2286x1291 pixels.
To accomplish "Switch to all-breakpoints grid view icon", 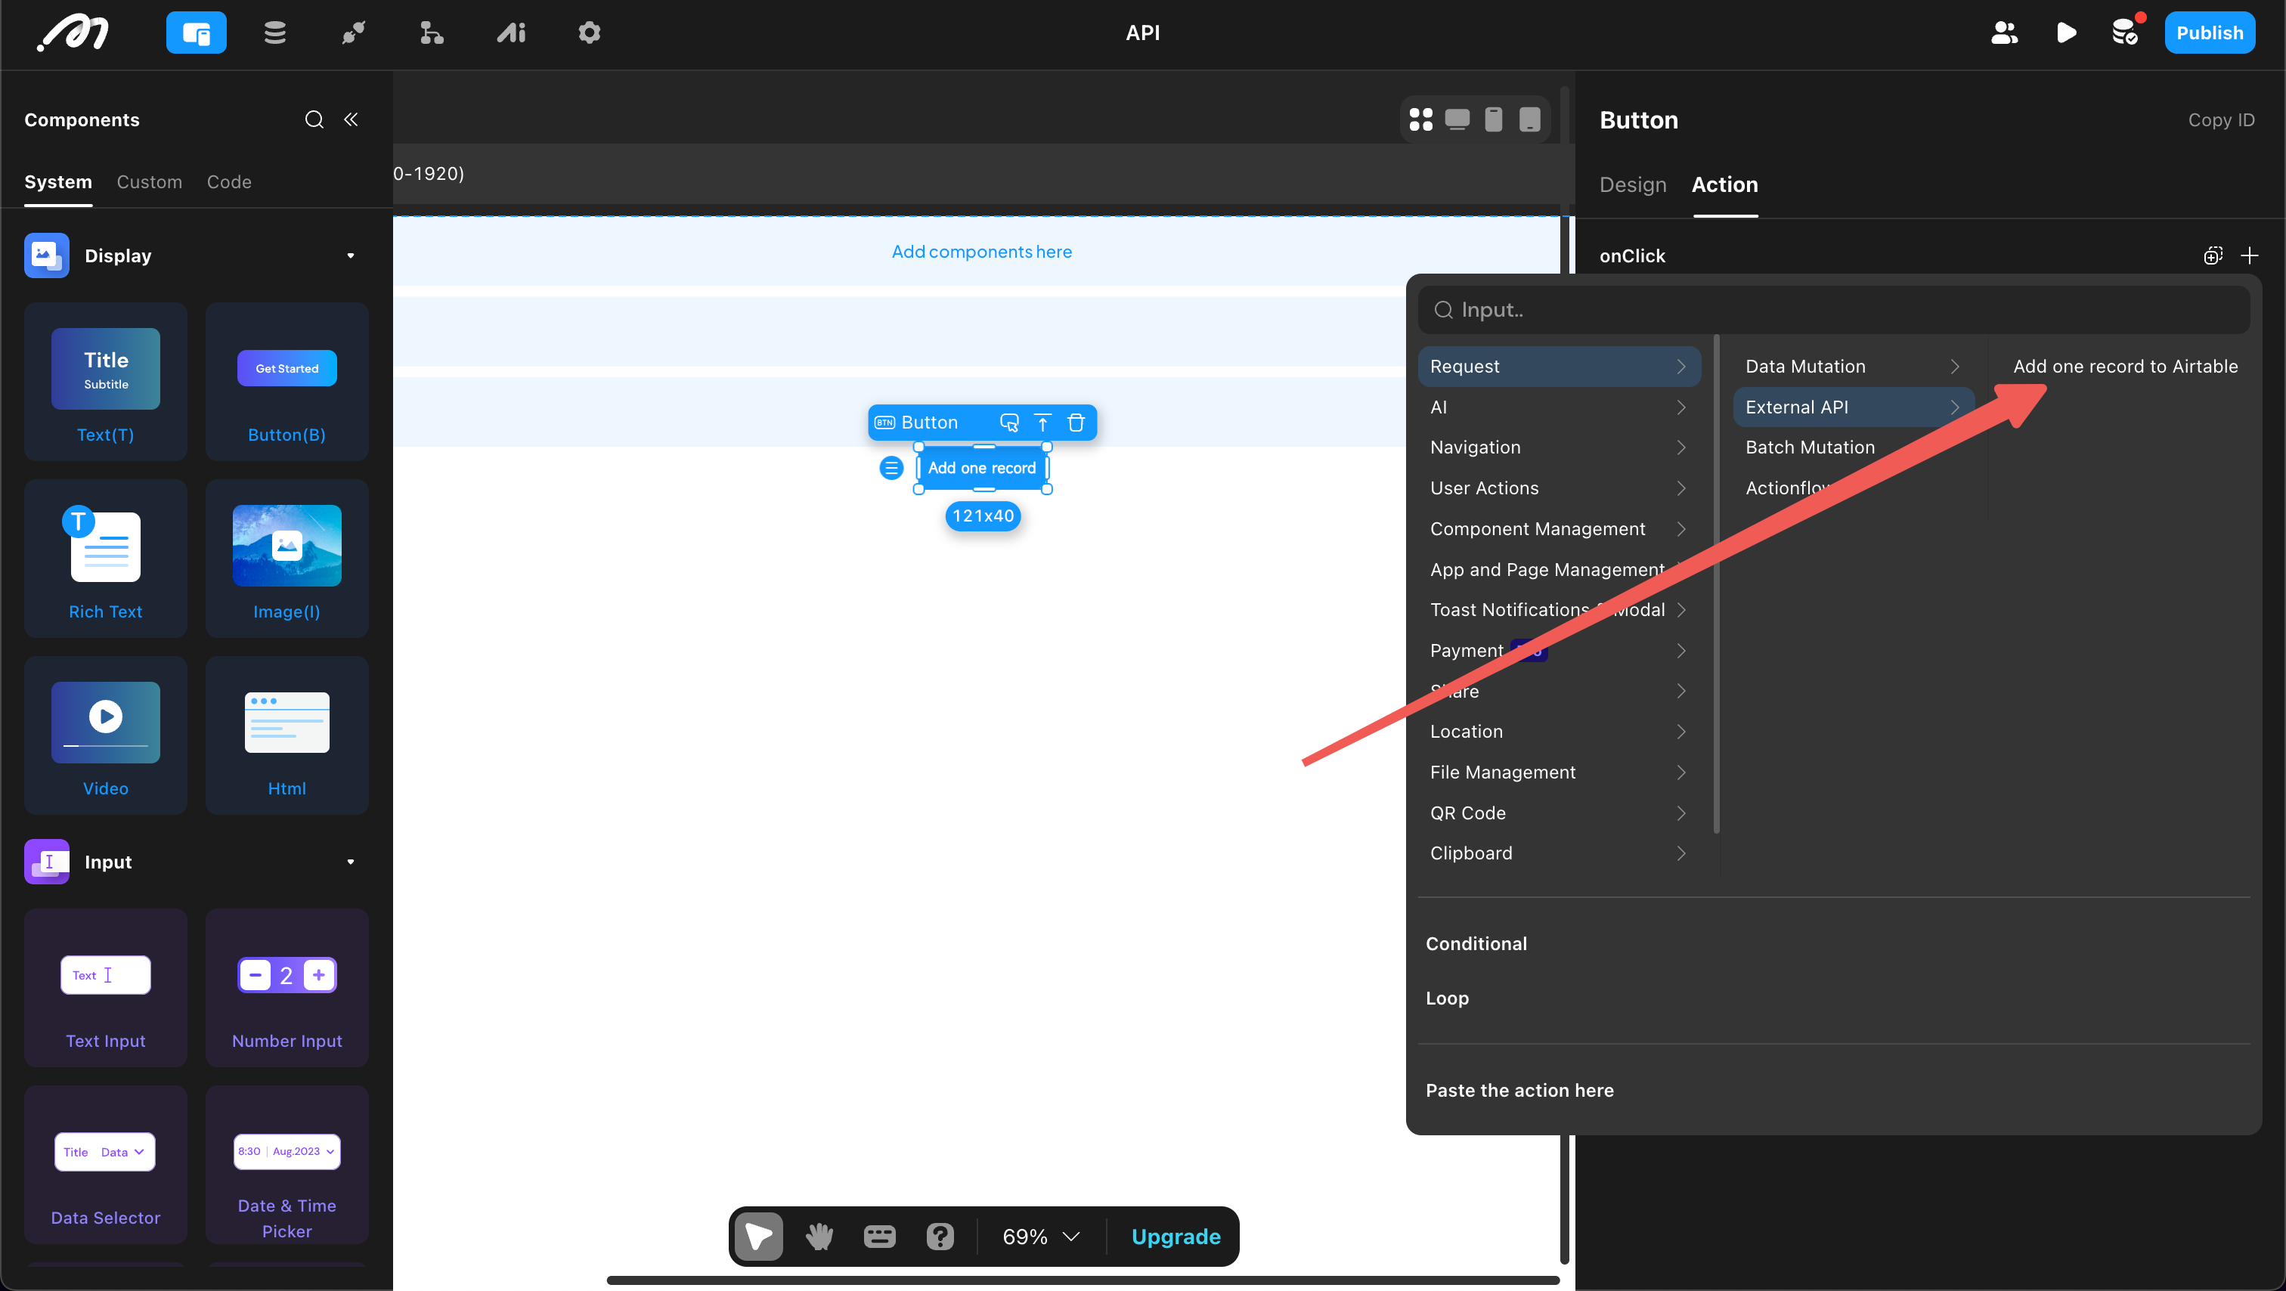I will 1420,119.
